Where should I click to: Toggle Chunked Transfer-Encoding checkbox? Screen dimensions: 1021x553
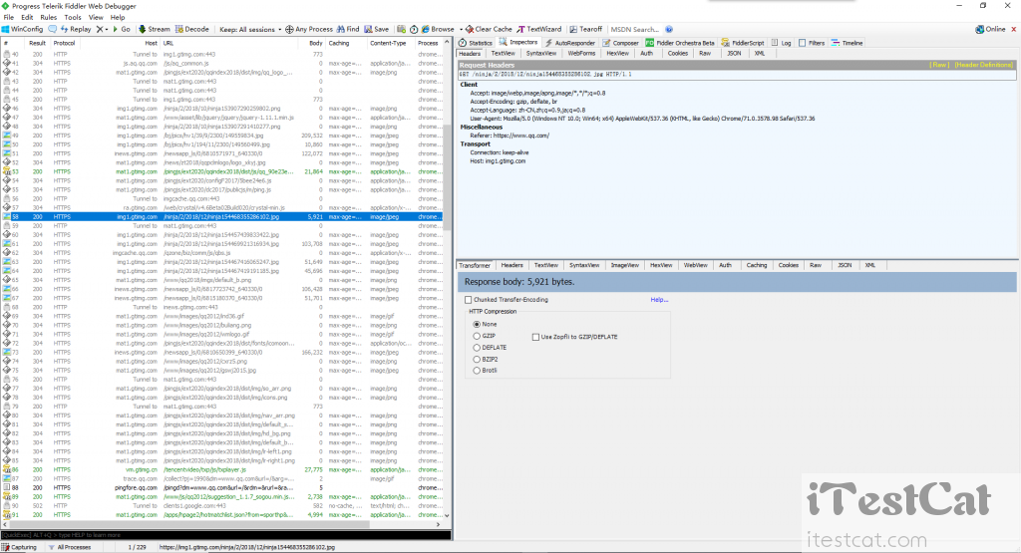click(469, 300)
